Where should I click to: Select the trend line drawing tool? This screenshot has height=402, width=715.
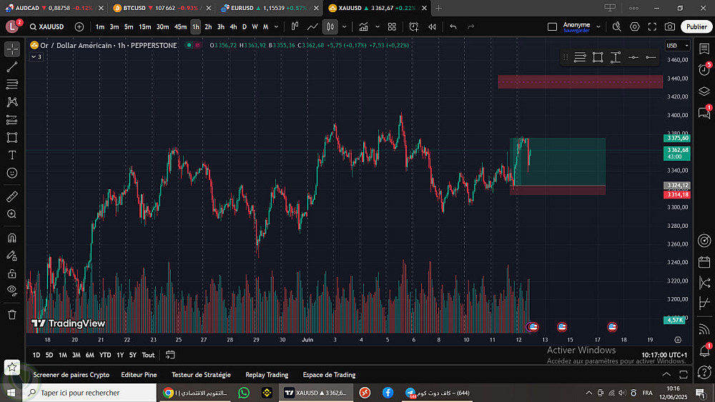click(12, 66)
